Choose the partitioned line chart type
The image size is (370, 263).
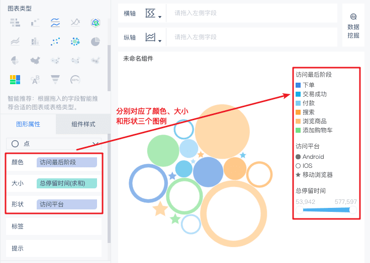tap(55, 23)
